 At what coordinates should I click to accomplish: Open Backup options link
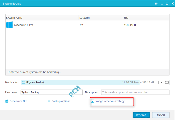[x=61, y=101]
